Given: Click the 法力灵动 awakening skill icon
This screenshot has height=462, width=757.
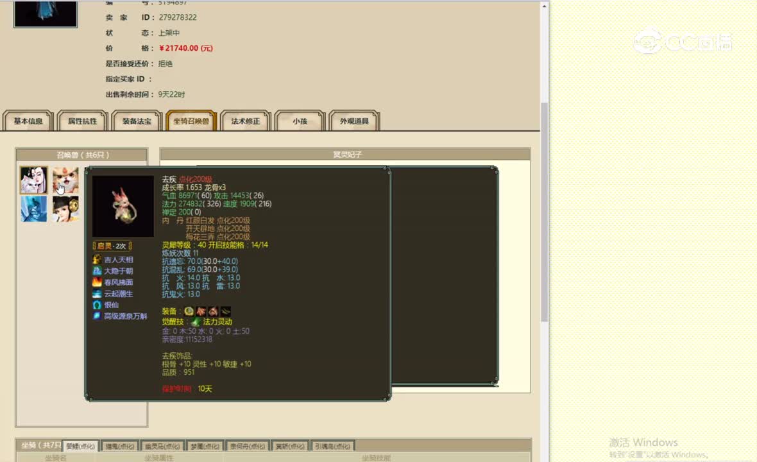Looking at the screenshot, I should click(x=196, y=321).
